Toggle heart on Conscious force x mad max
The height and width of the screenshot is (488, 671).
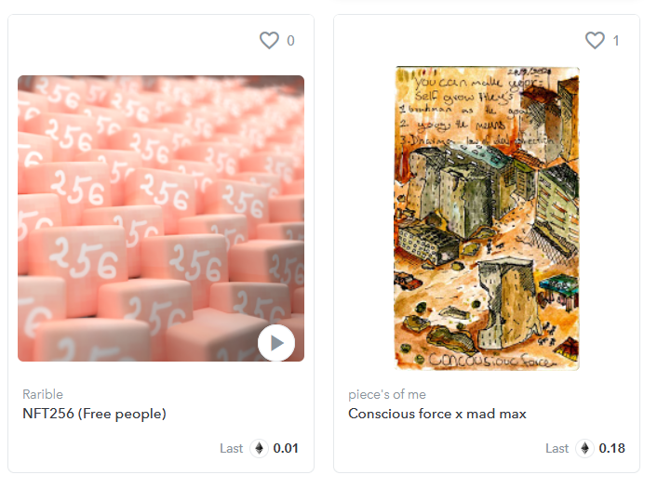(595, 40)
